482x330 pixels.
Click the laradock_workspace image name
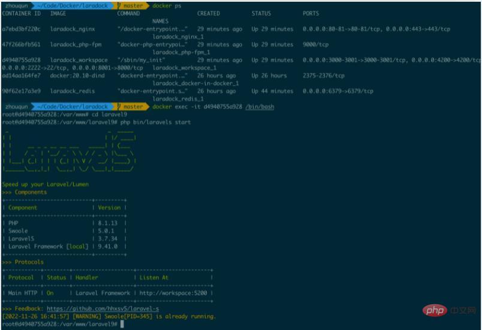(x=79, y=60)
